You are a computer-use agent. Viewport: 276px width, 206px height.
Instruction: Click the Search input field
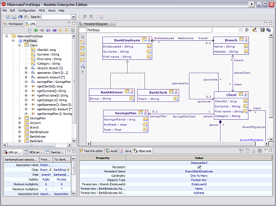point(56,17)
